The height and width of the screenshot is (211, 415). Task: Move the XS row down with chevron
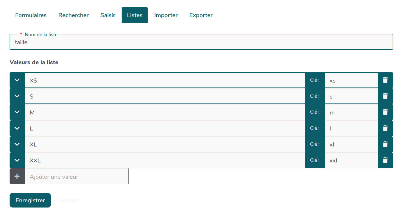click(17, 80)
